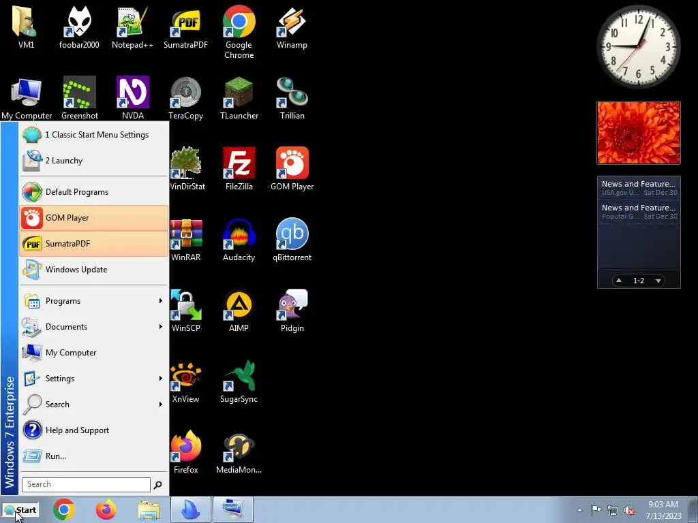Open the Trillian desktop icon
The image size is (698, 523).
pos(292,98)
